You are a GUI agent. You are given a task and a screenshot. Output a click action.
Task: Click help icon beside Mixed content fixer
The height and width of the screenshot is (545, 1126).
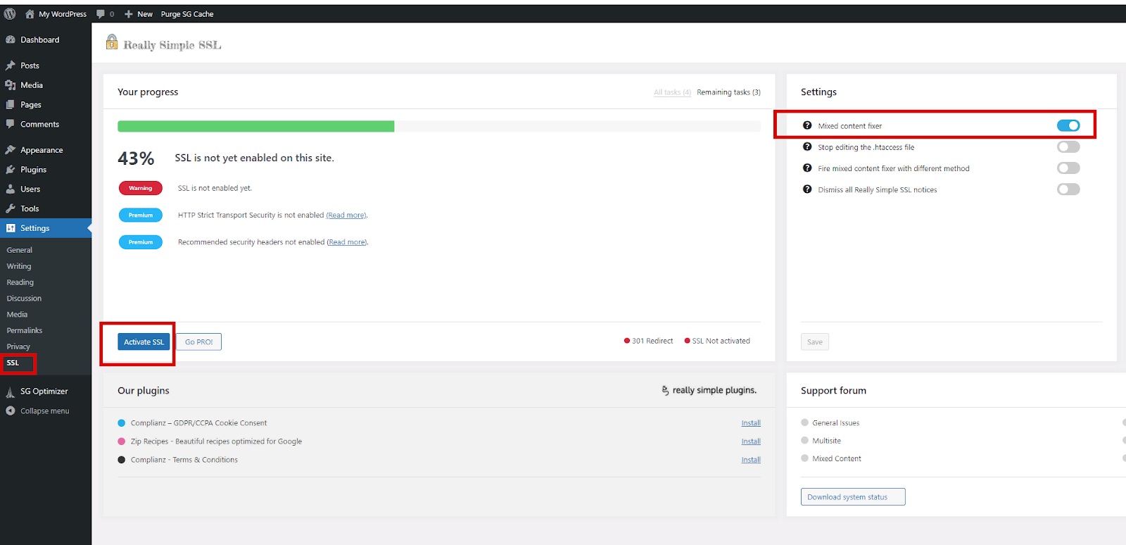tap(807, 125)
